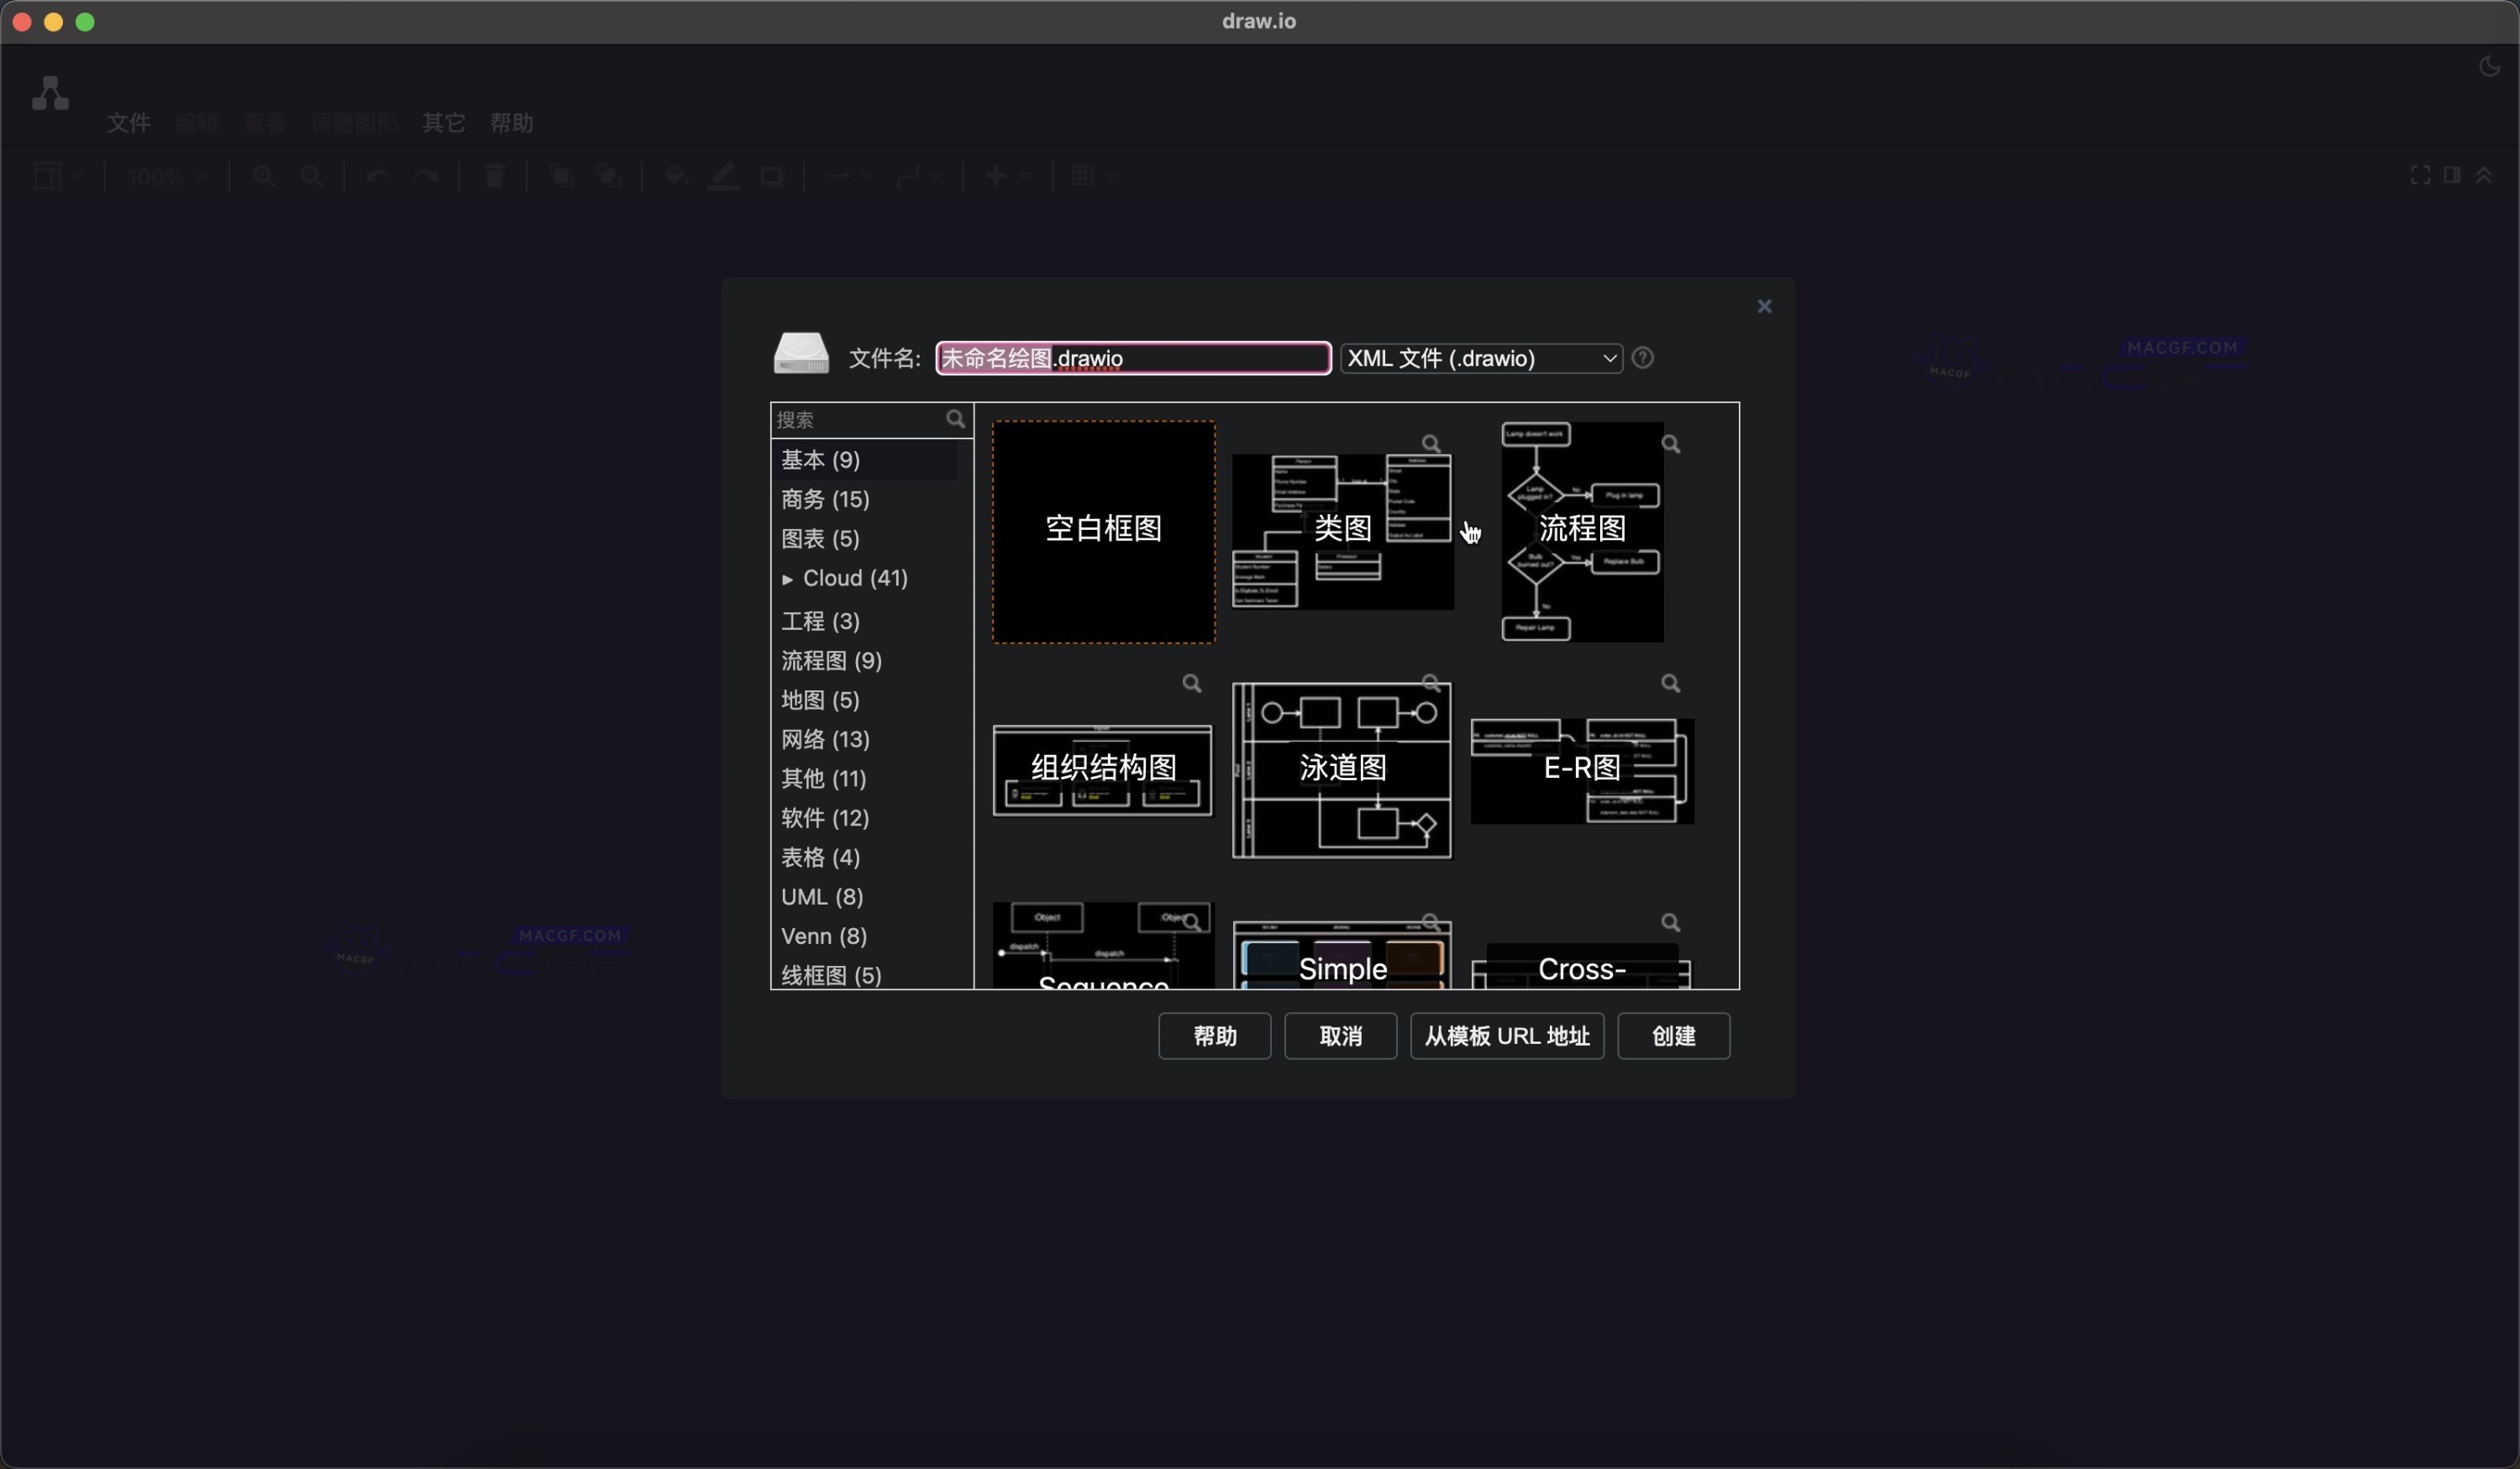Open the 其它 menu
Viewport: 2520px width, 1469px height.
click(444, 122)
